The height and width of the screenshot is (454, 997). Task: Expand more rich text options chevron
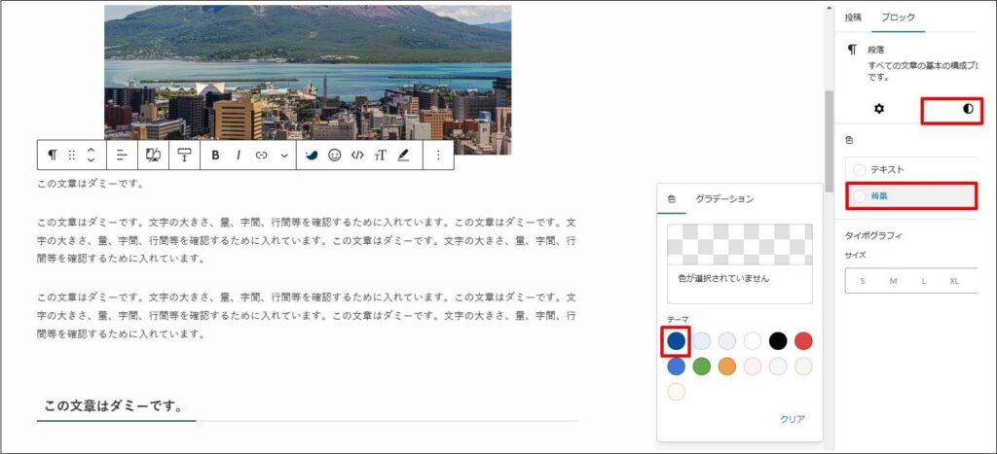(x=284, y=155)
